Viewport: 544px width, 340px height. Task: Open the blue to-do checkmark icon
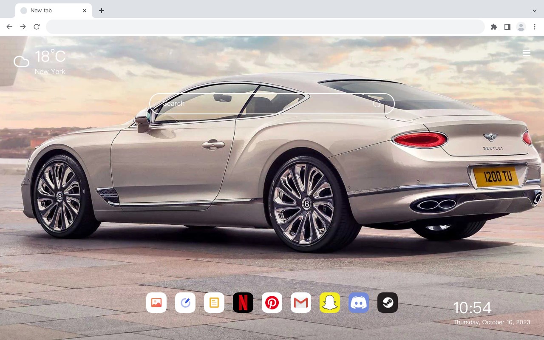coord(185,303)
